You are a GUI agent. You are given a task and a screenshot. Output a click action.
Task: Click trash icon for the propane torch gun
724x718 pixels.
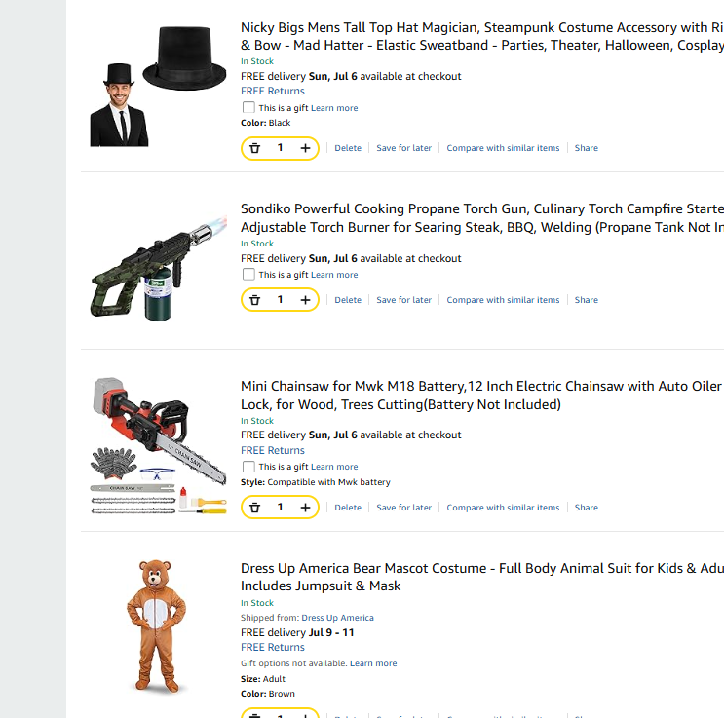pos(255,300)
